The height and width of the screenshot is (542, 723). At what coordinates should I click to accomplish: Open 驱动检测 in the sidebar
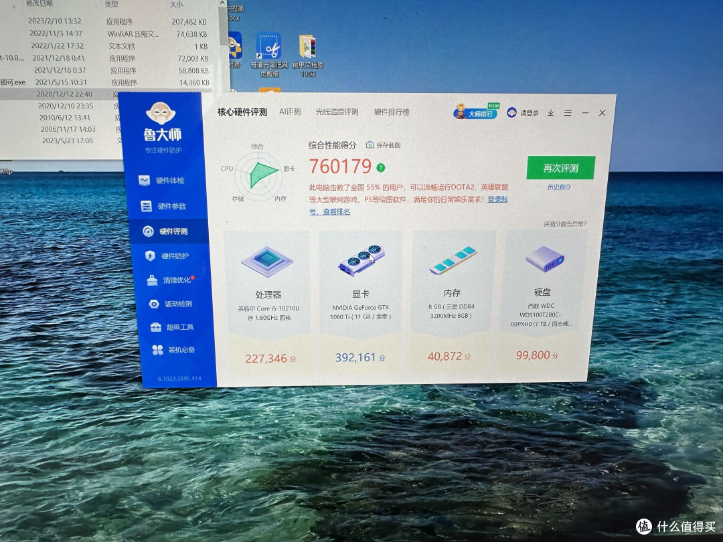click(171, 304)
